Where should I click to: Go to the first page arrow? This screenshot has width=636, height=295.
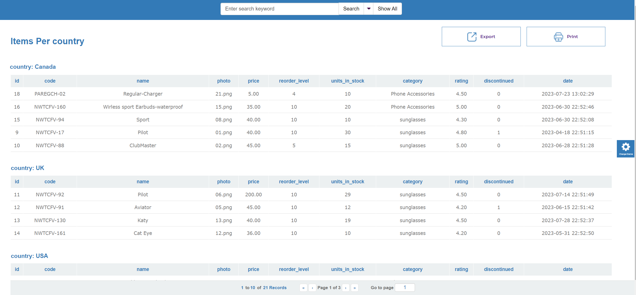click(303, 288)
